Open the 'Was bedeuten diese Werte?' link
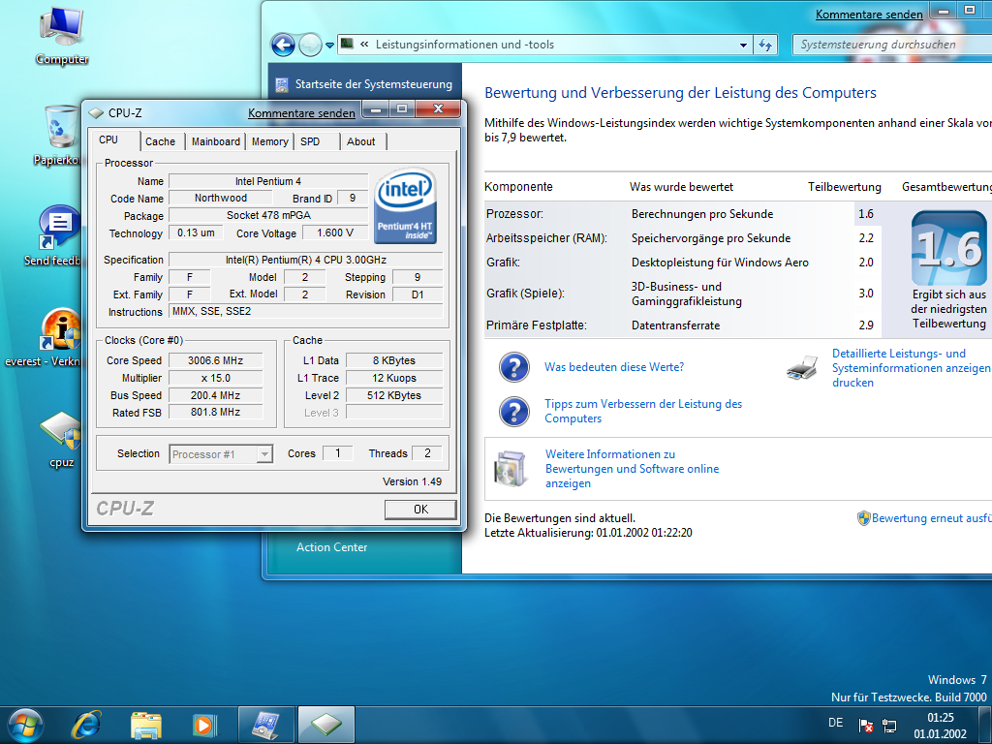The image size is (992, 744). click(x=614, y=367)
